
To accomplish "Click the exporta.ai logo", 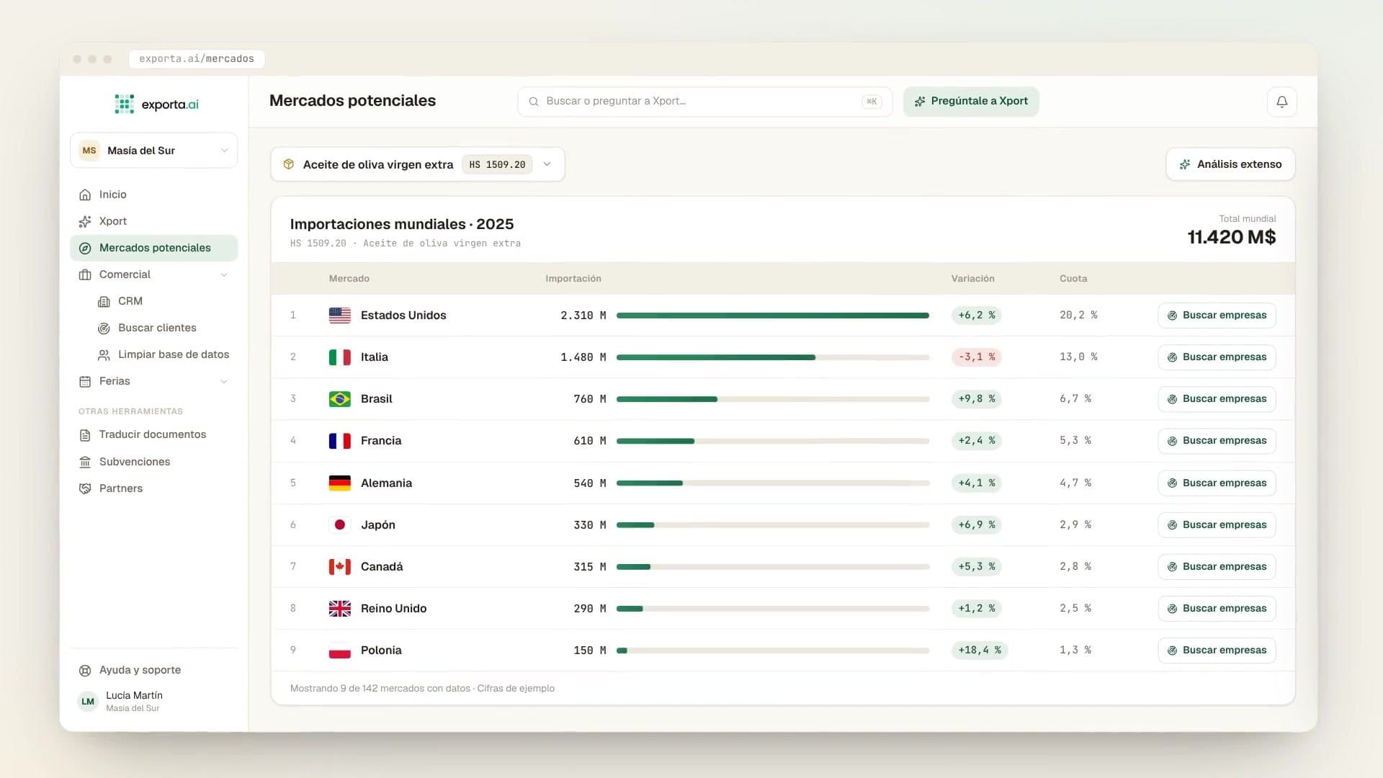I will (x=156, y=104).
